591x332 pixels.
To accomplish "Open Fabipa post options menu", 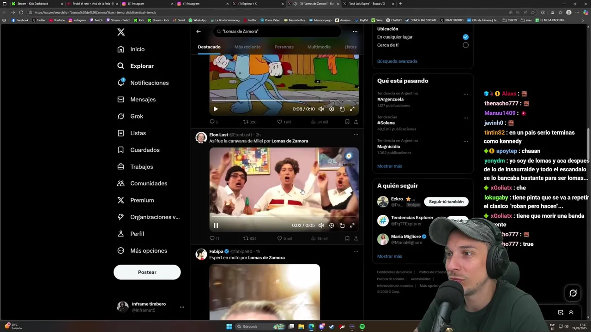I will pos(356,251).
